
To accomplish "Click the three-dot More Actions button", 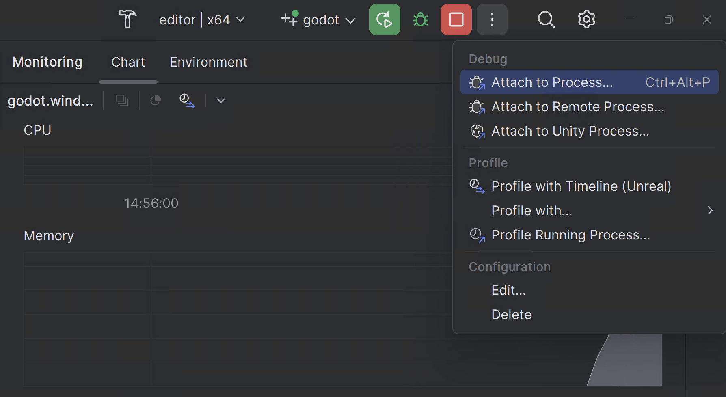I will [x=492, y=19].
